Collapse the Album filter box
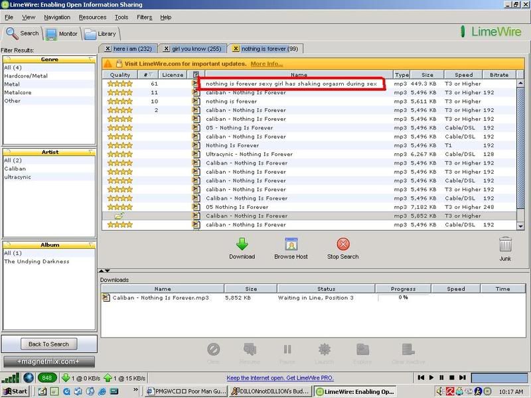This screenshot has width=531, height=398. point(91,245)
